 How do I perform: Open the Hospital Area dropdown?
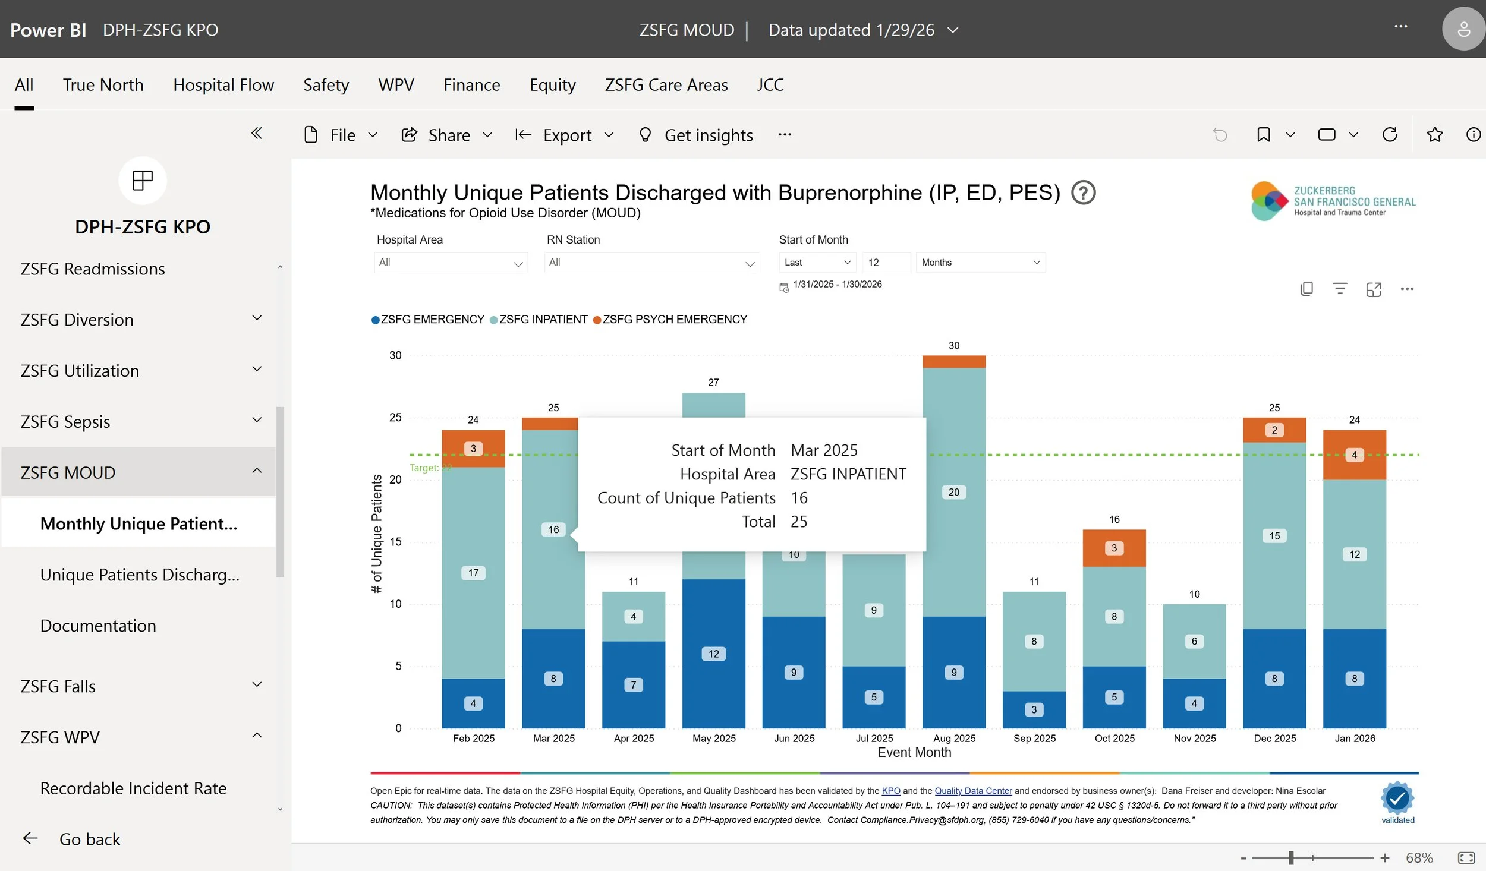tap(451, 263)
